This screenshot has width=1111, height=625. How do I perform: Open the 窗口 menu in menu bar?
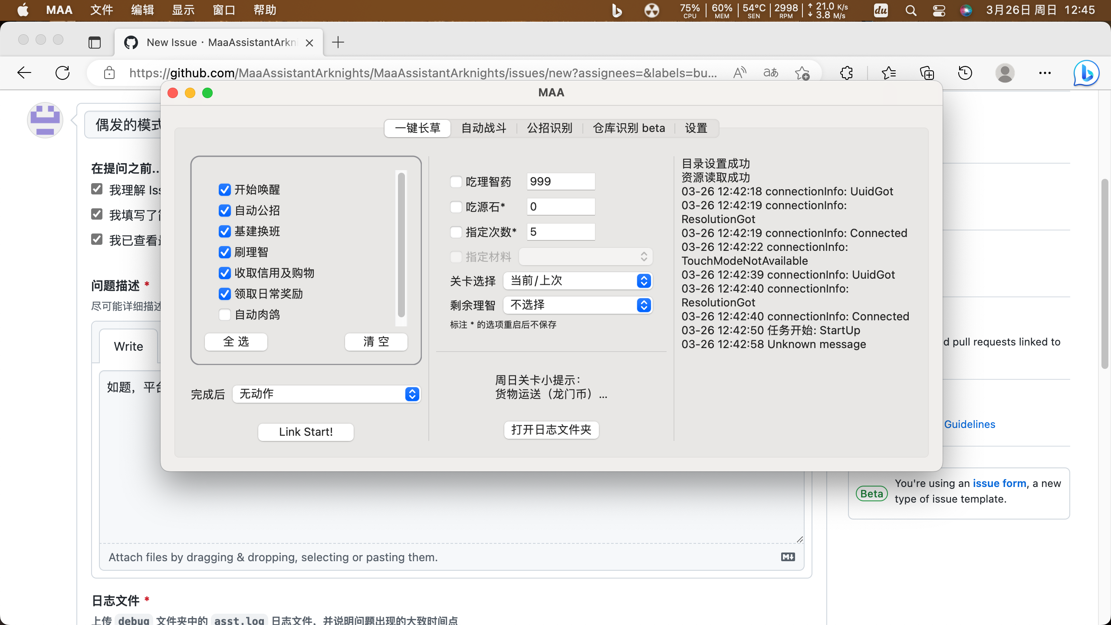(224, 10)
